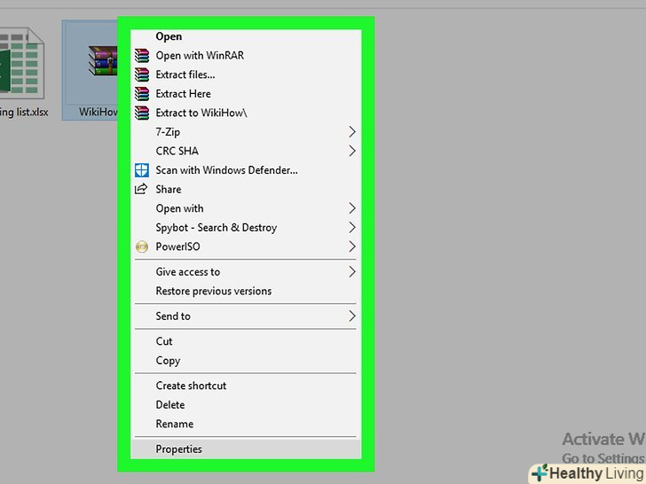Choose Properties from the context menu
Screen dimensions: 646x484
point(246,449)
